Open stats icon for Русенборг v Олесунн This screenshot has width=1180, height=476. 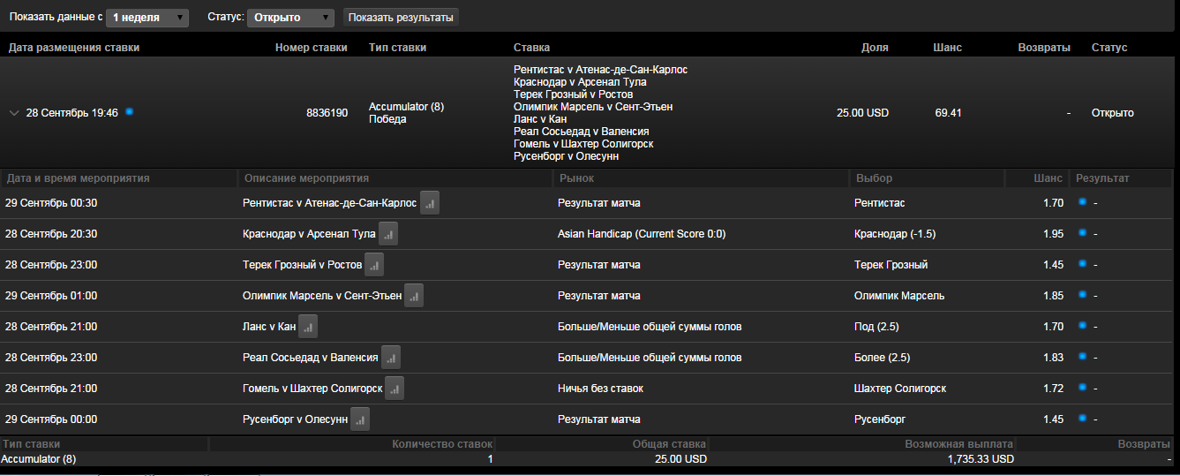click(360, 419)
